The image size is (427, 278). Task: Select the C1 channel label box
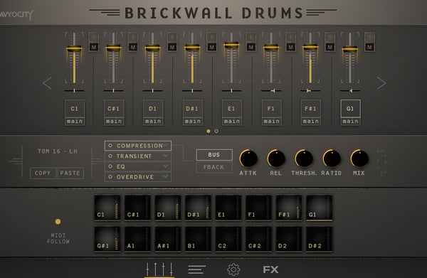(x=74, y=109)
